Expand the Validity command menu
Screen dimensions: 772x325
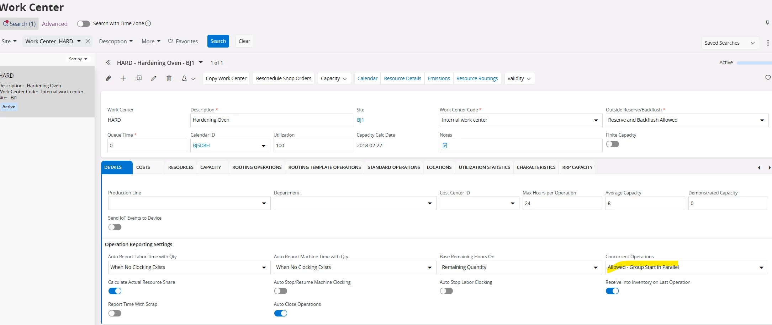519,78
